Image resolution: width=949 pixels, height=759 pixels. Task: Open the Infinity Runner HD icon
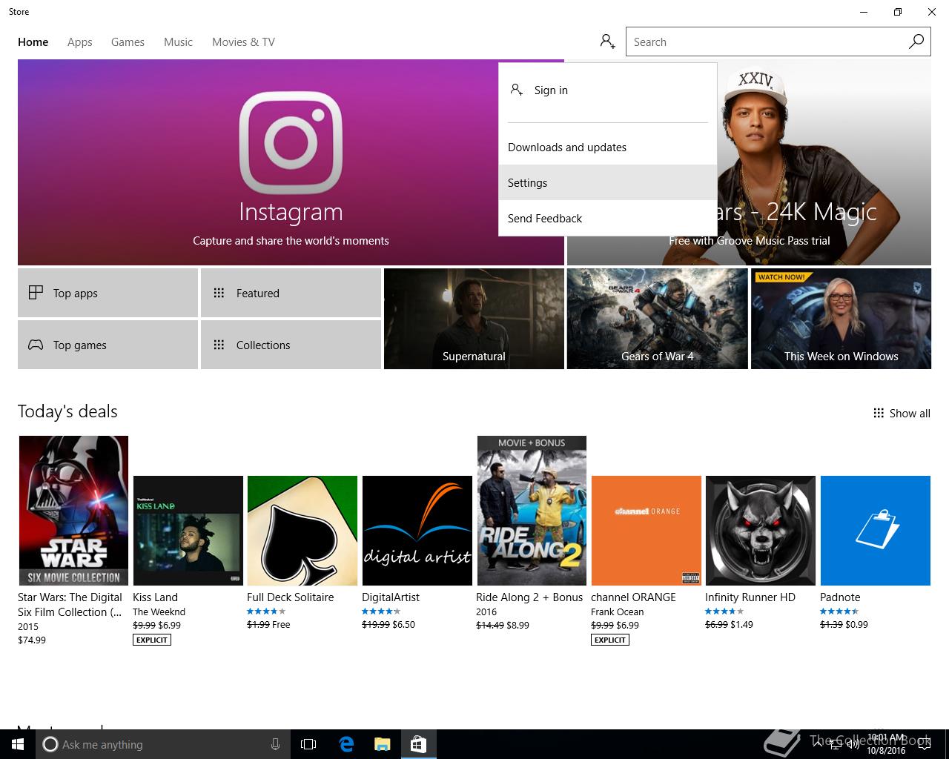[761, 531]
